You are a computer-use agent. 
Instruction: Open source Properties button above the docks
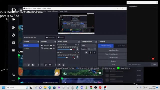(50, 37)
